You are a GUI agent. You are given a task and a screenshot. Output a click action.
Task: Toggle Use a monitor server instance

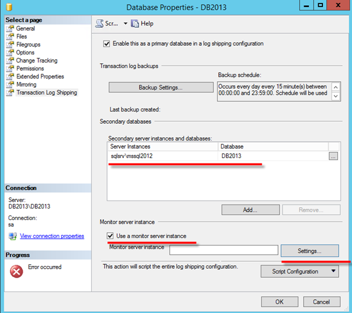tap(111, 236)
